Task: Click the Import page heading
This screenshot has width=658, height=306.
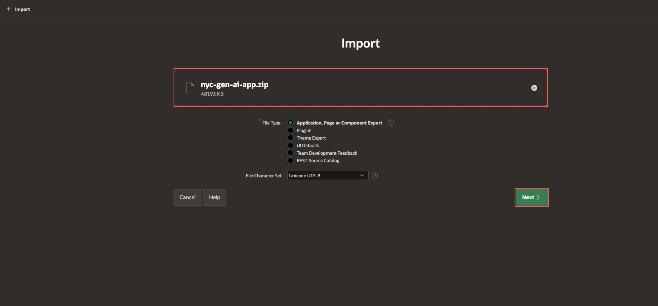Action: pos(360,43)
